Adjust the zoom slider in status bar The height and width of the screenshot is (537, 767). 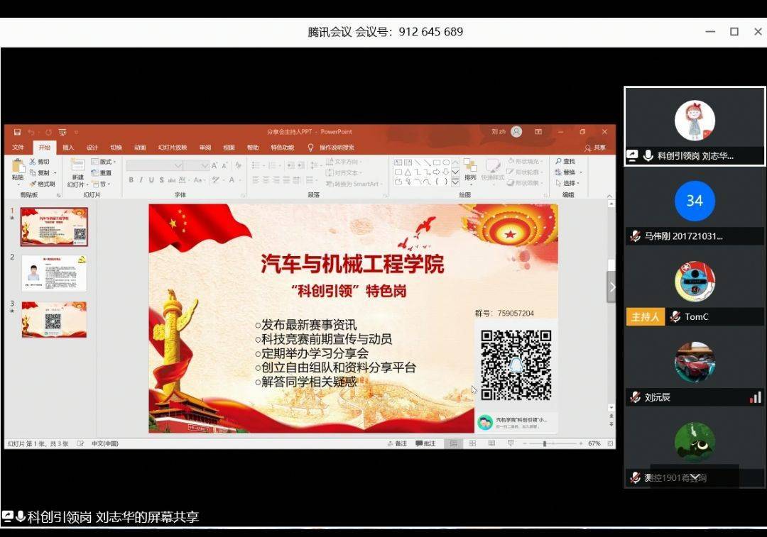click(x=545, y=443)
